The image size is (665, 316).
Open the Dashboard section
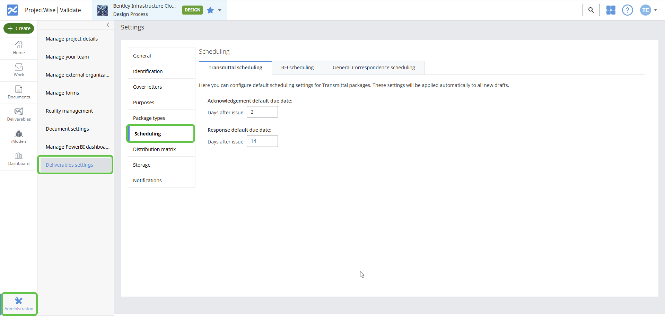[19, 159]
